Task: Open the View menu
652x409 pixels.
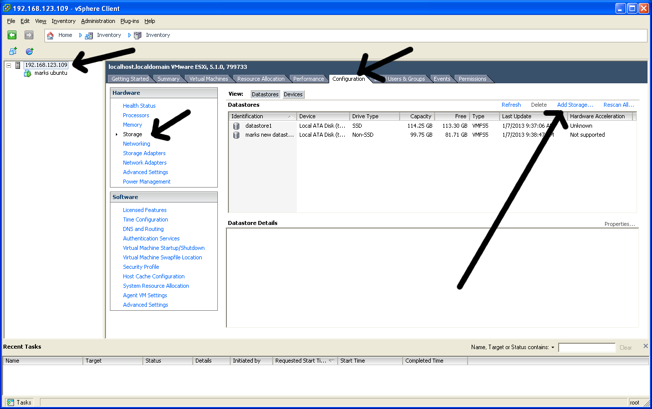Action: tap(40, 21)
